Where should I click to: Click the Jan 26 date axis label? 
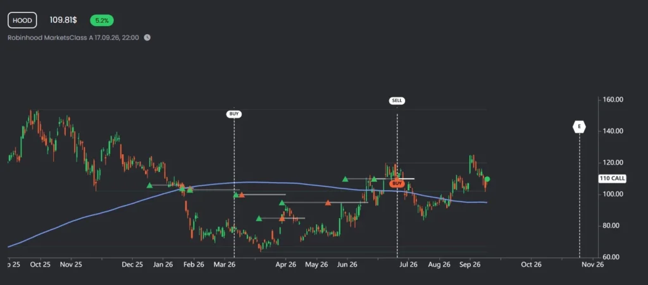pyautogui.click(x=163, y=264)
